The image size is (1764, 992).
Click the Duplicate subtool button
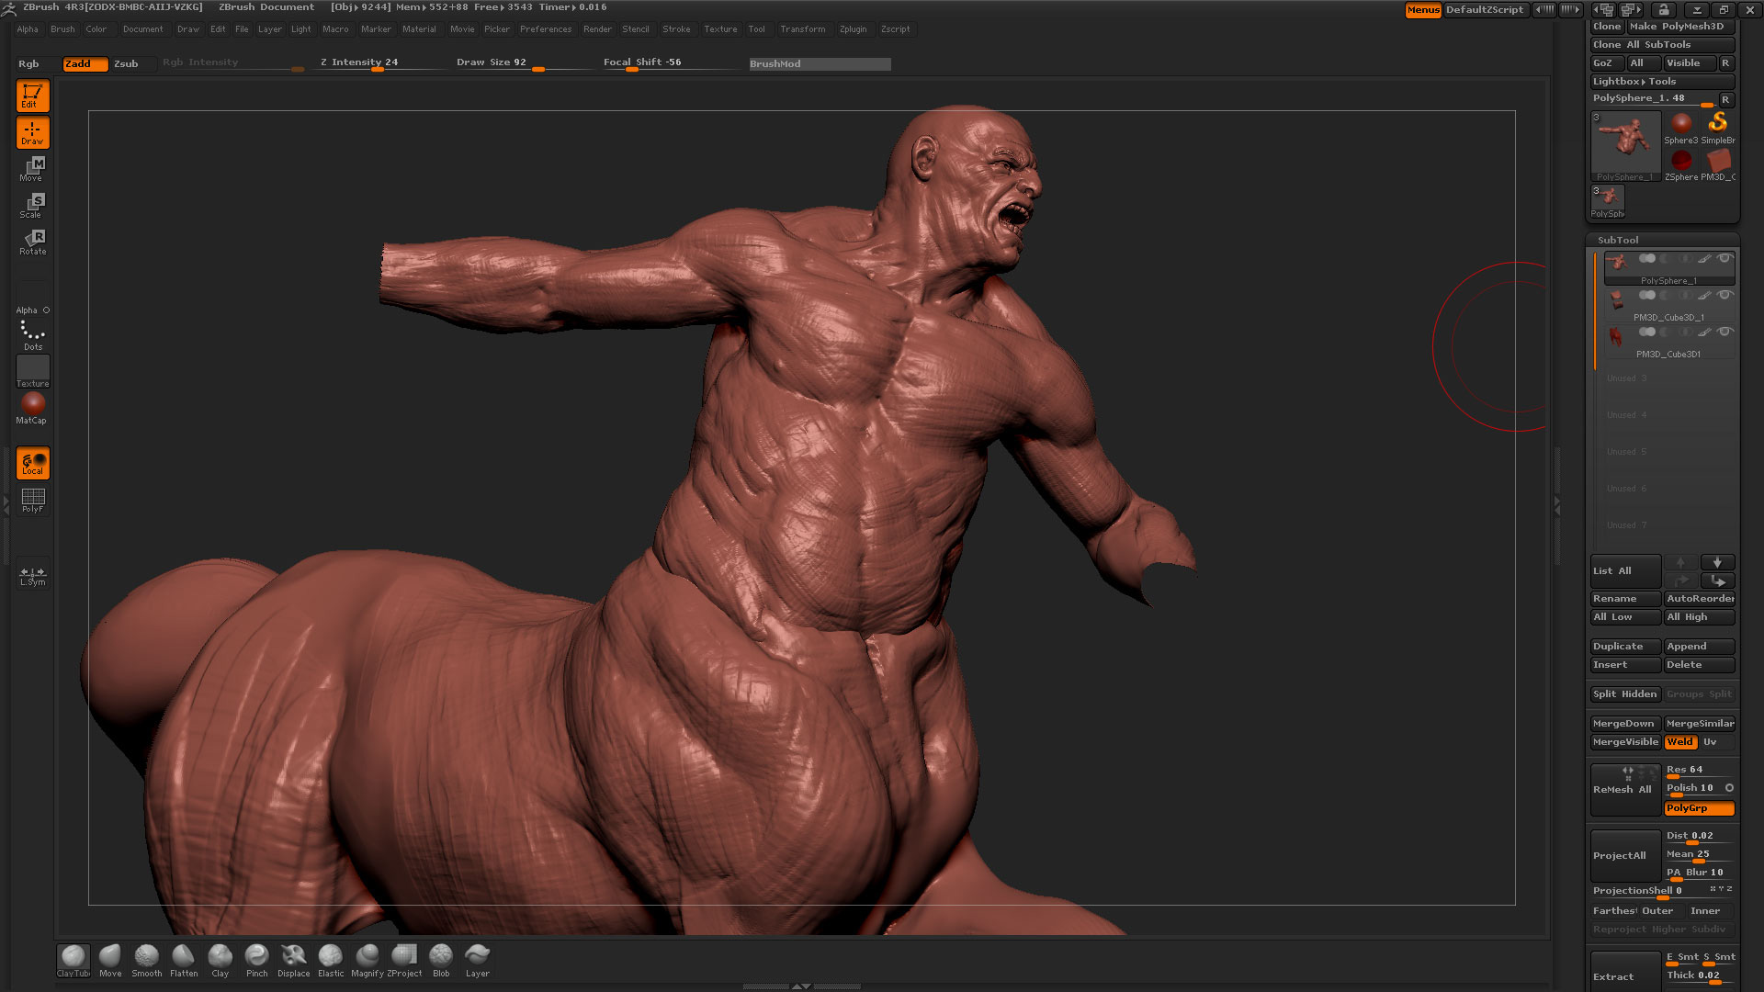pos(1624,647)
